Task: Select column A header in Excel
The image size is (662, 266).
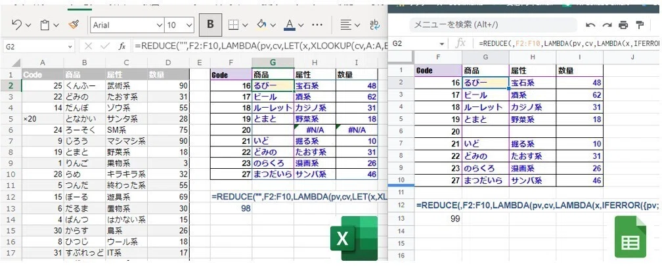Action: pos(42,63)
